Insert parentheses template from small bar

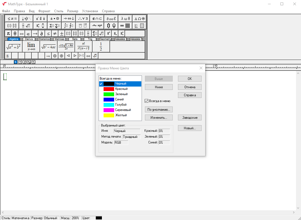pyautogui.click(x=68, y=34)
